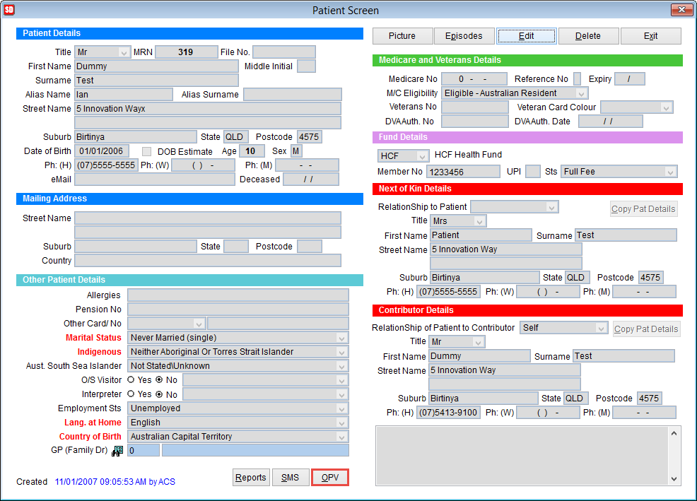Click the Member No field showing 1233456
This screenshot has width=697, height=501.
463,172
